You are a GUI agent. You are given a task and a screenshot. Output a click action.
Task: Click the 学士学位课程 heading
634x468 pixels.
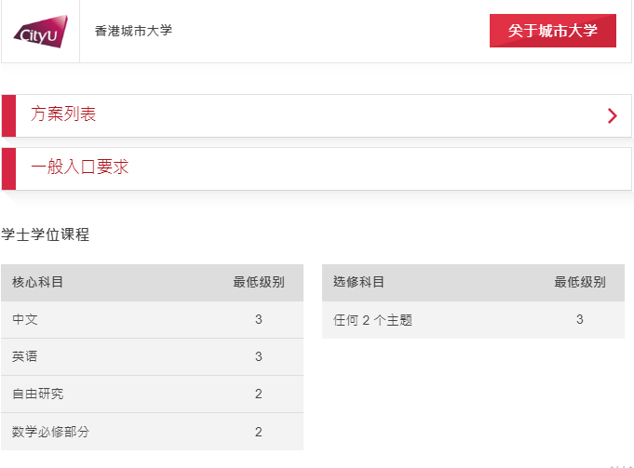pyautogui.click(x=45, y=234)
